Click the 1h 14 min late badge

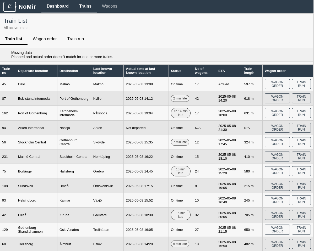(181, 113)
